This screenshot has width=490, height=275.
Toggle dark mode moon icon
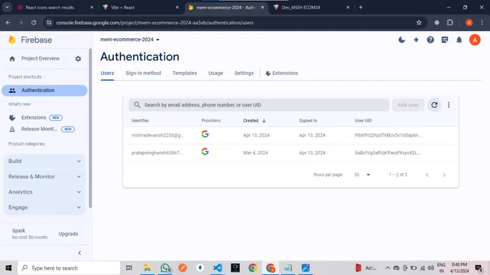tap(402, 40)
